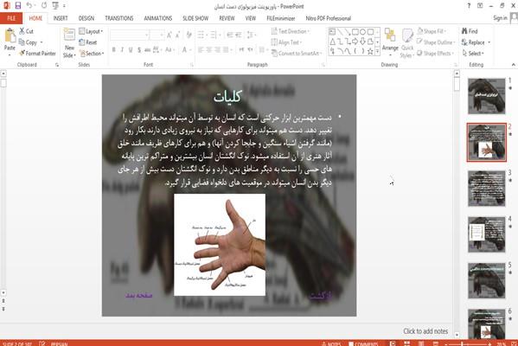This screenshot has height=346, width=518.
Task: Click the Reset slide button
Action: tap(88, 42)
